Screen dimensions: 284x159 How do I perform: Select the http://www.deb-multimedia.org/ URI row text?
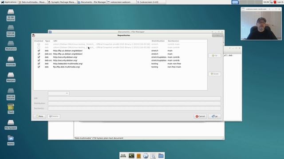68,64
